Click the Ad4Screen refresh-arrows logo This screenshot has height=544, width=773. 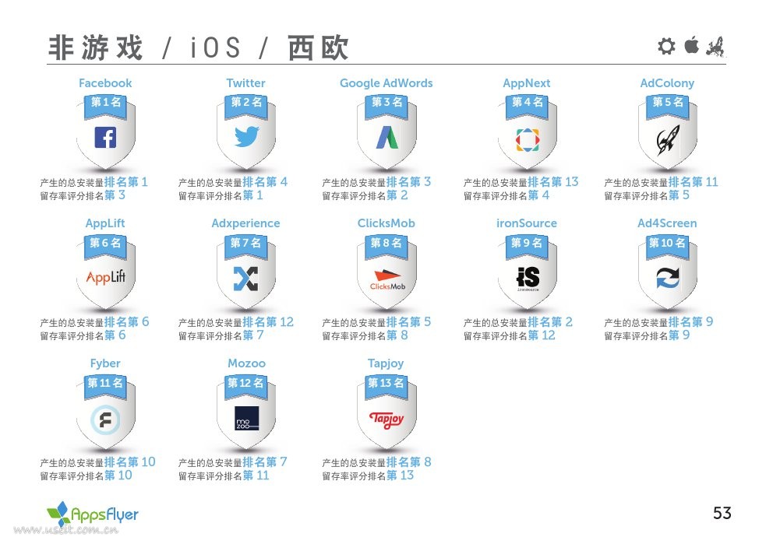pos(668,278)
